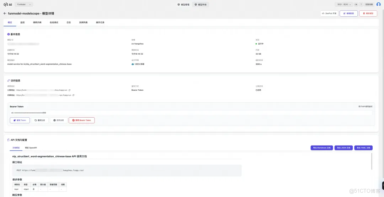Click the 已启用 public access value
Screen dimensions: 384x197
tap(258, 90)
